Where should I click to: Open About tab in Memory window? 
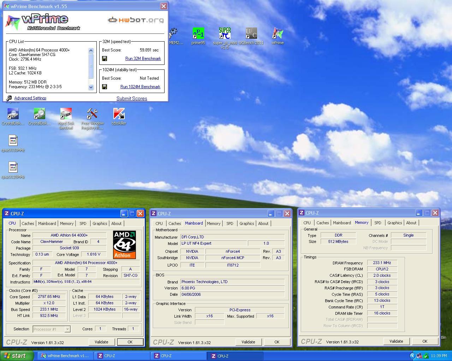click(411, 223)
